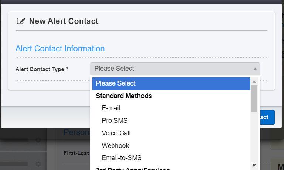Click the lower gear icon in the dimmed sidebar
Viewport: 284px width, 170px height.
point(37,164)
